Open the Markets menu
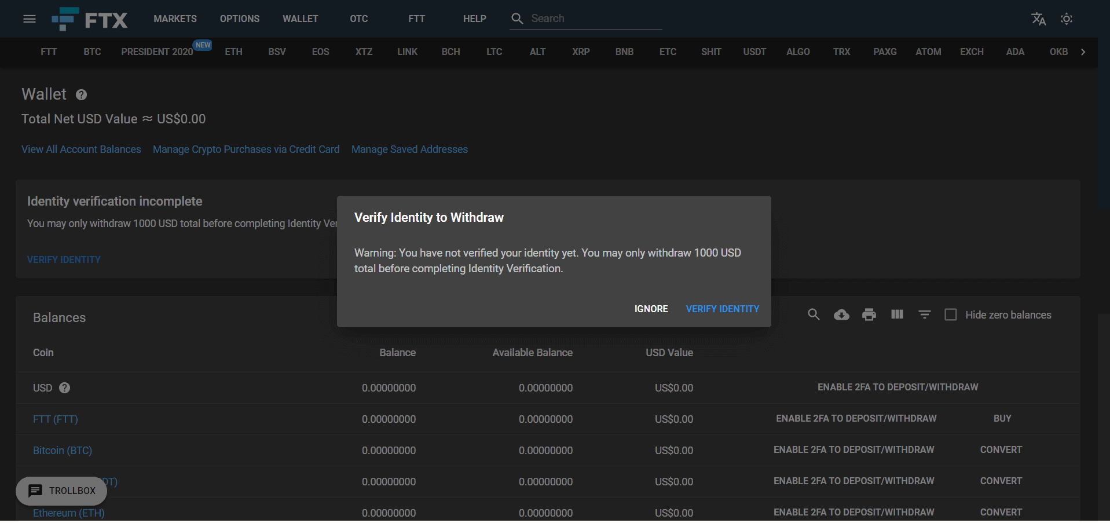 (x=175, y=19)
